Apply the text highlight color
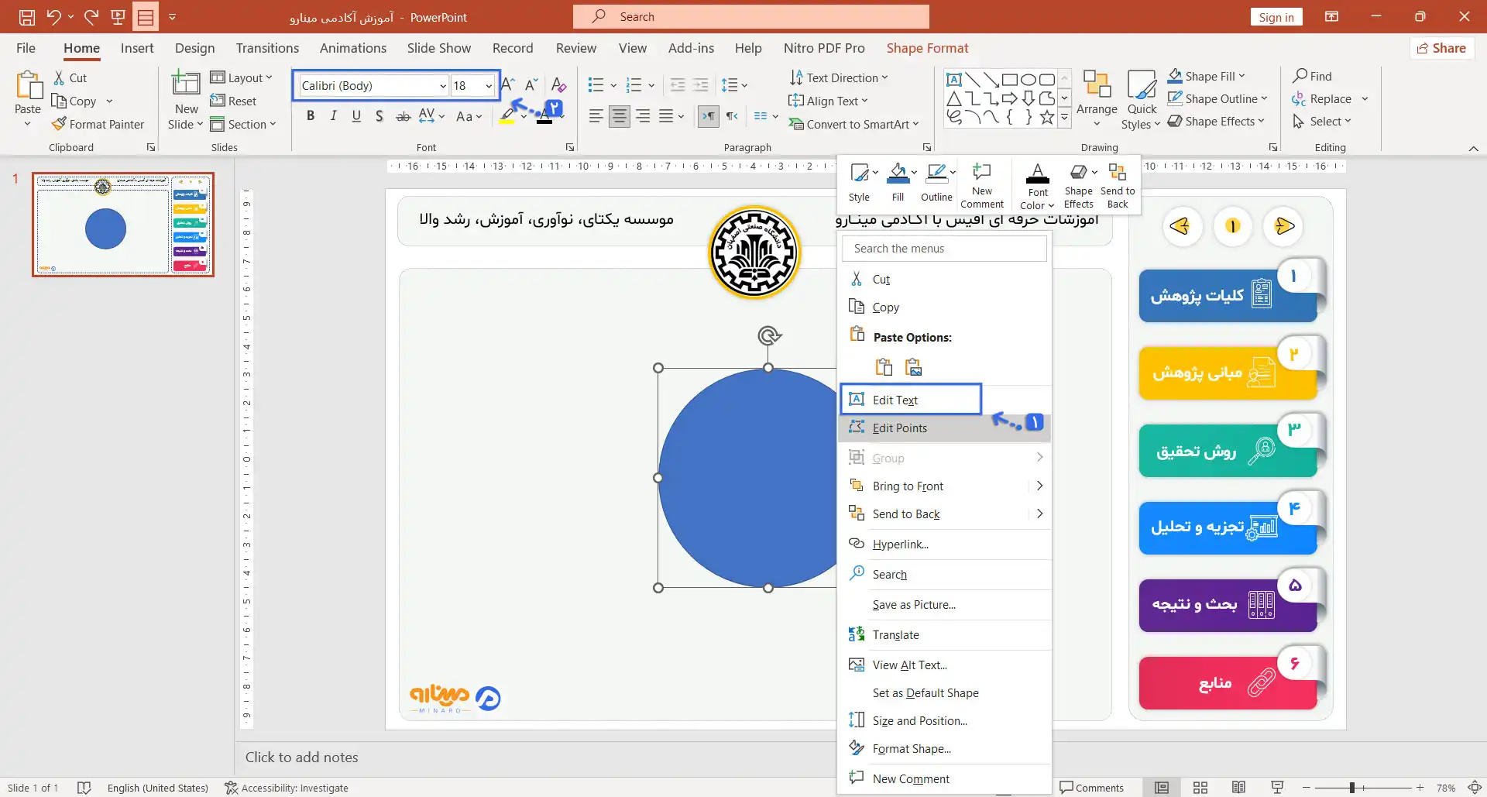 click(507, 116)
